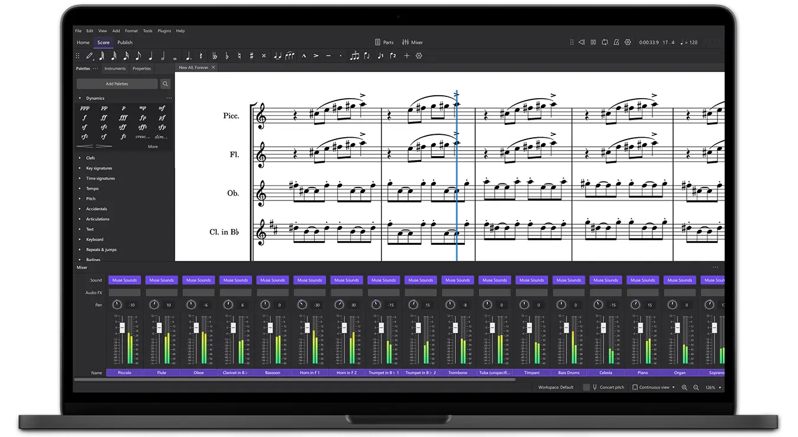Screen dimensions: 798x437
Task: Select the whole note duration
Action: (175, 55)
